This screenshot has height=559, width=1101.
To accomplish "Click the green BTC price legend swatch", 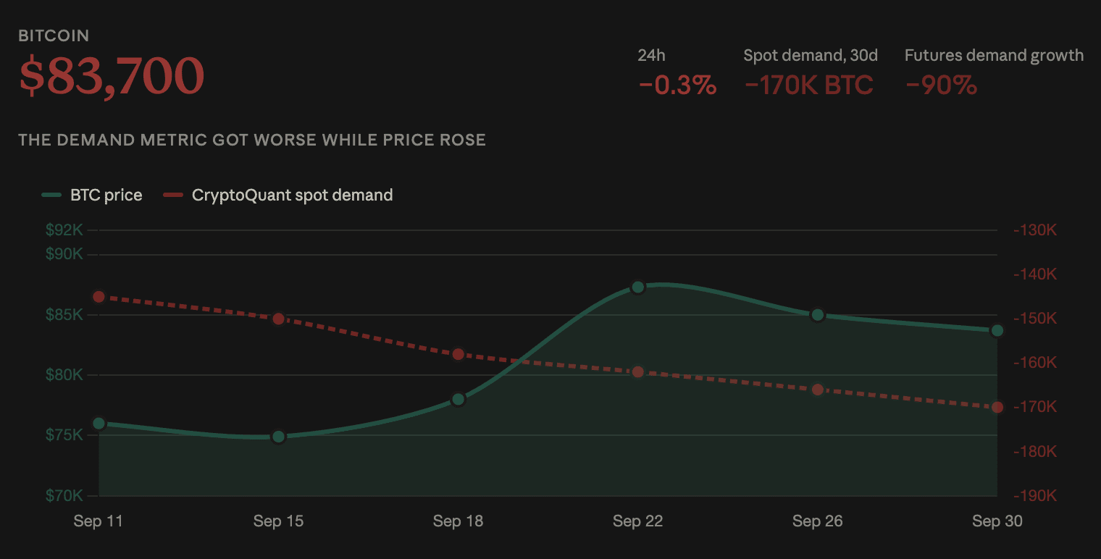I will pos(51,195).
